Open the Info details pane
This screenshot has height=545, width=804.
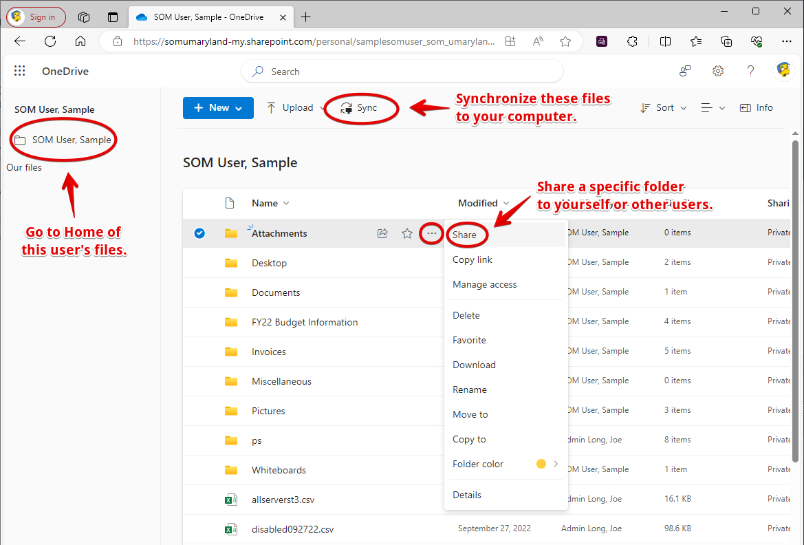[x=756, y=108]
